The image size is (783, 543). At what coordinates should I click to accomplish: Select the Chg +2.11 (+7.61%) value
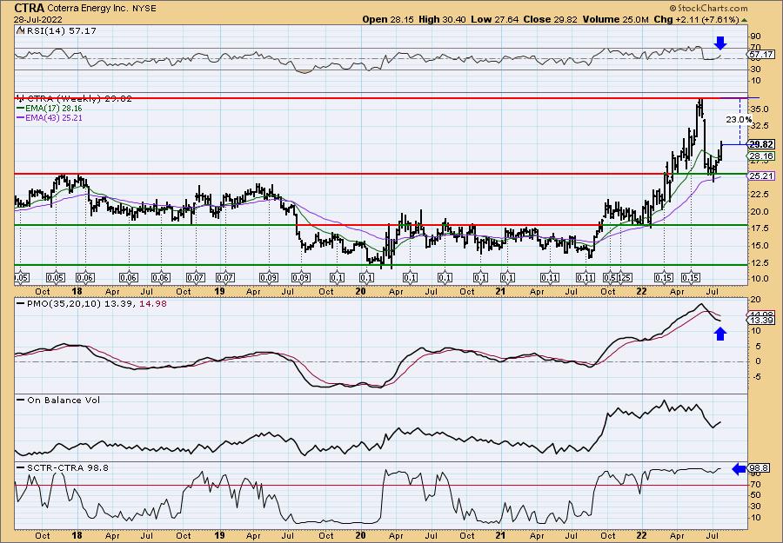tap(697, 19)
